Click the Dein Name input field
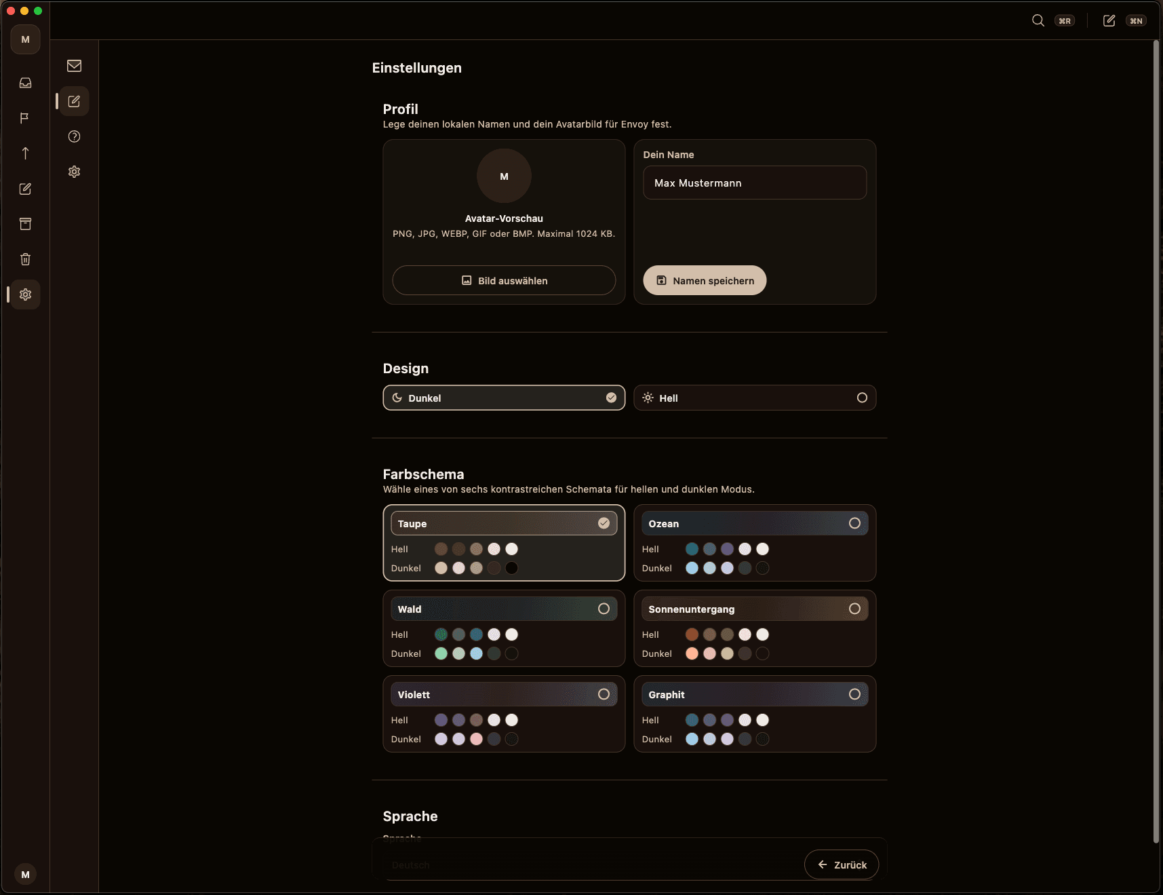This screenshot has height=895, width=1163. (x=753, y=183)
